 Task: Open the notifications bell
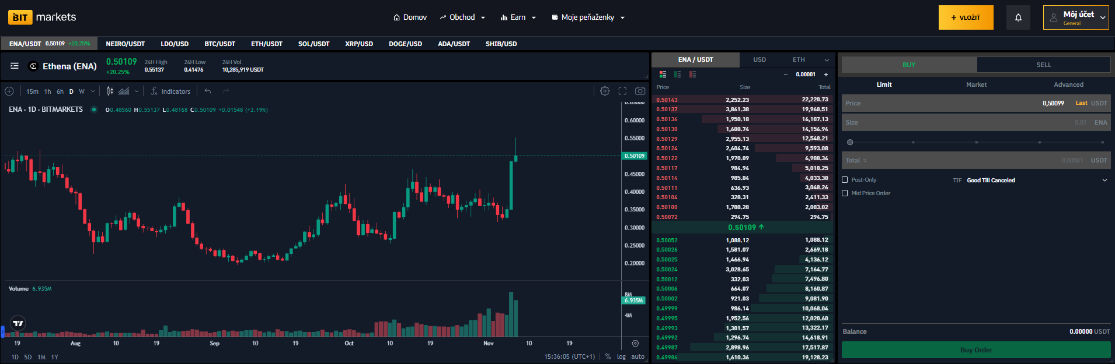(1018, 17)
